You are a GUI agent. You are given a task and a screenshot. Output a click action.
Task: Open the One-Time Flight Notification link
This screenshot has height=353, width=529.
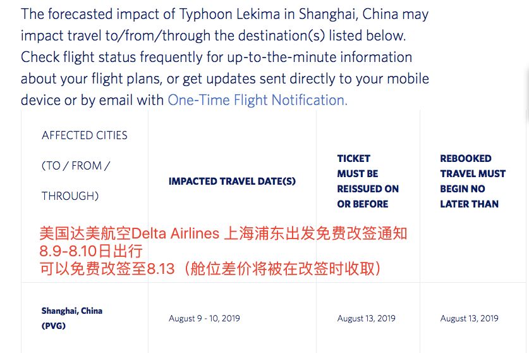click(257, 101)
